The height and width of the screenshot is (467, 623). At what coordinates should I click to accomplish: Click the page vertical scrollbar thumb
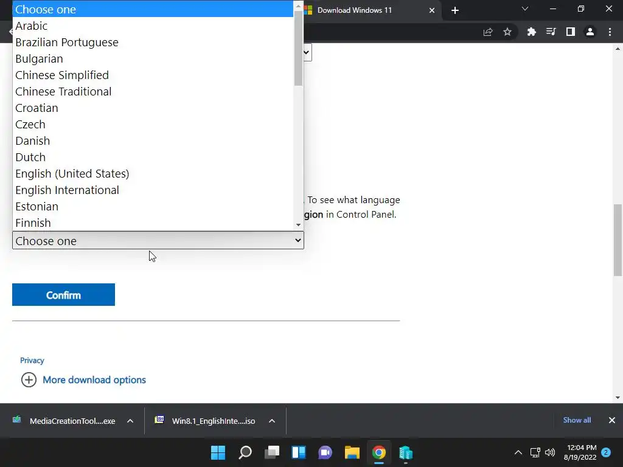(x=618, y=240)
